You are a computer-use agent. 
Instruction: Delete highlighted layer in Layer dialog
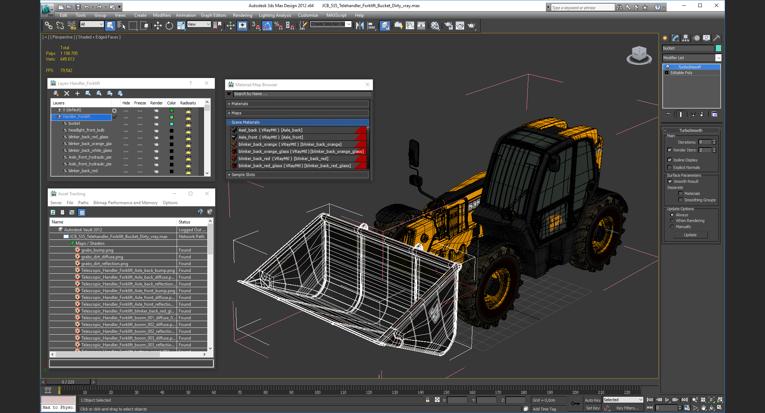(67, 93)
